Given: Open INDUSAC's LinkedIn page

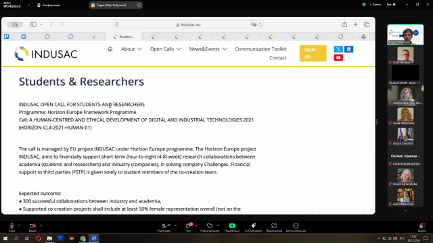Looking at the screenshot, I should 349,49.
